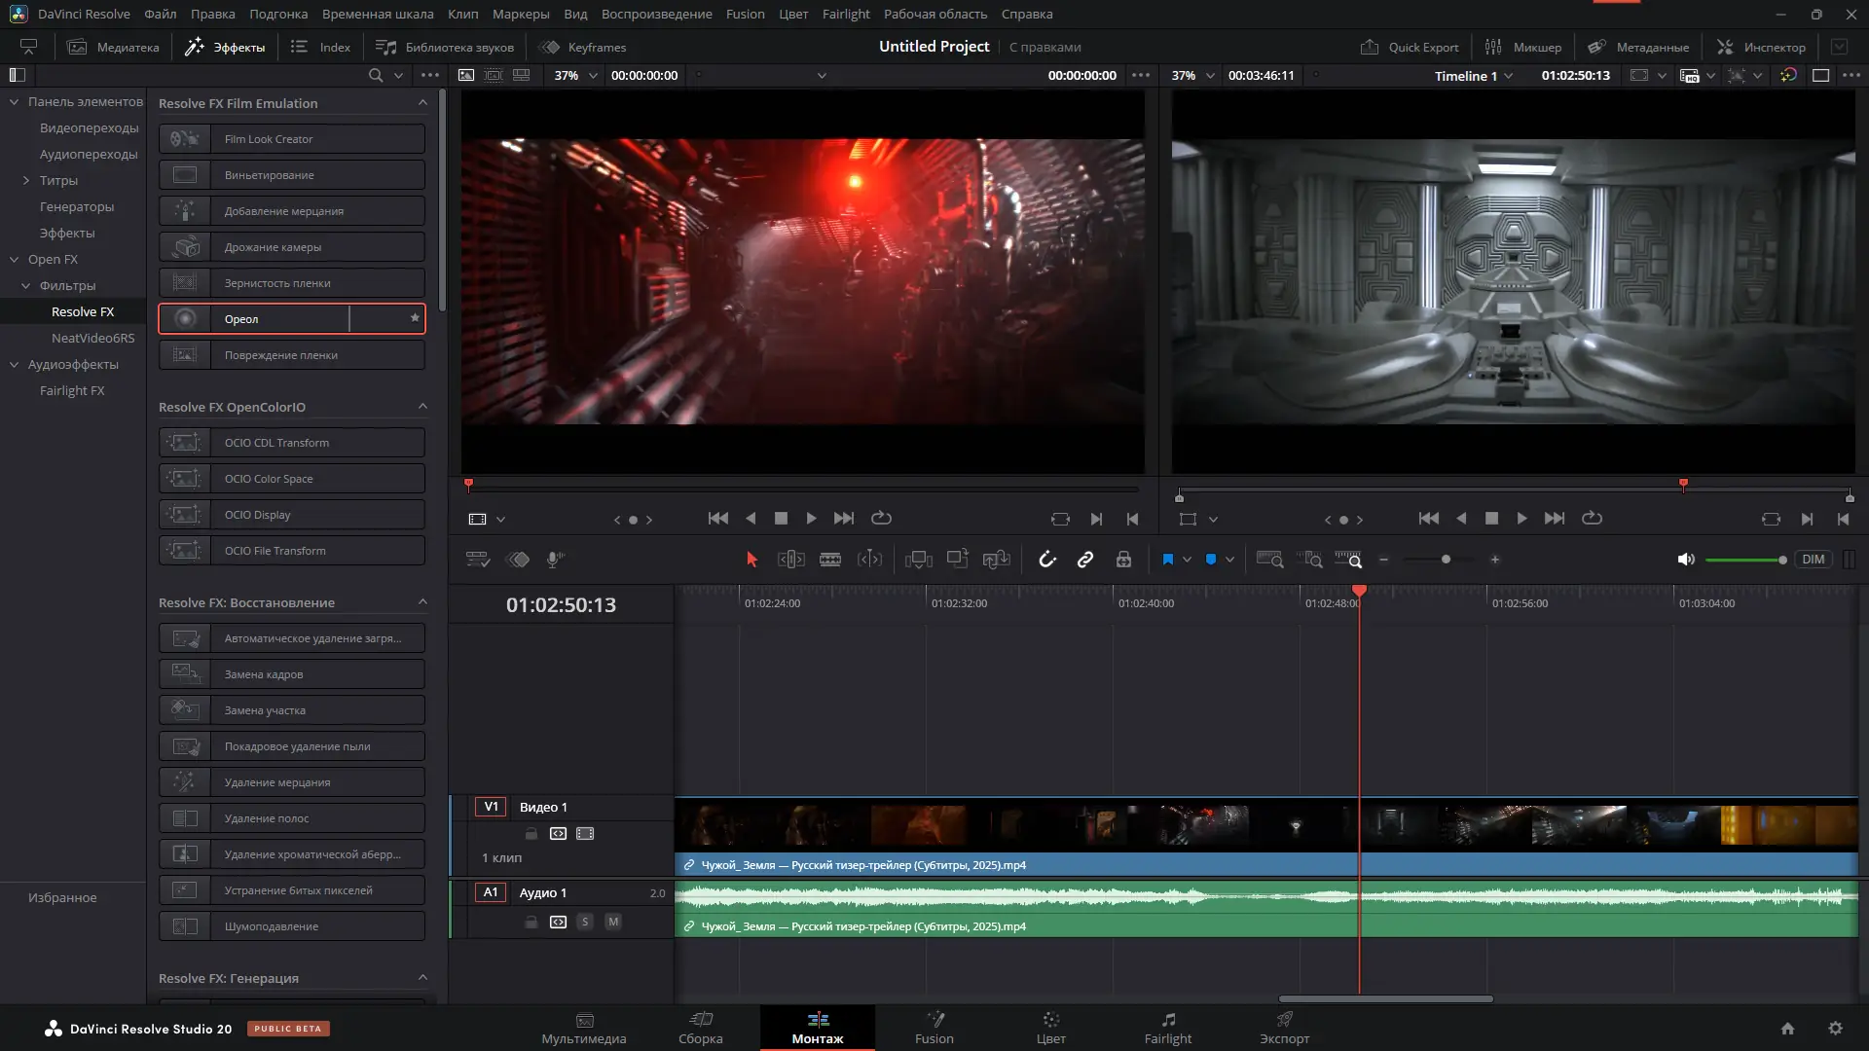
Task: Click the Quick Export button
Action: (x=1410, y=47)
